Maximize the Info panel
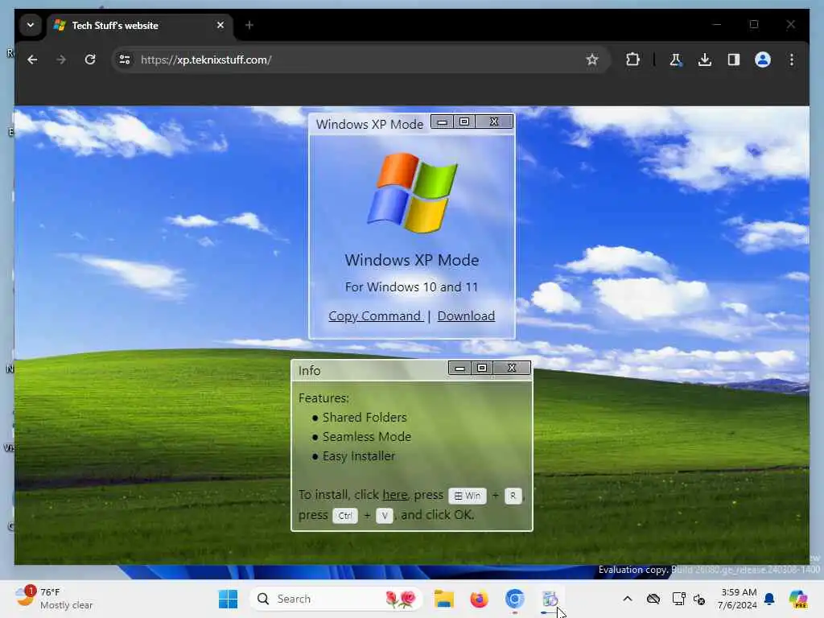 (x=482, y=368)
